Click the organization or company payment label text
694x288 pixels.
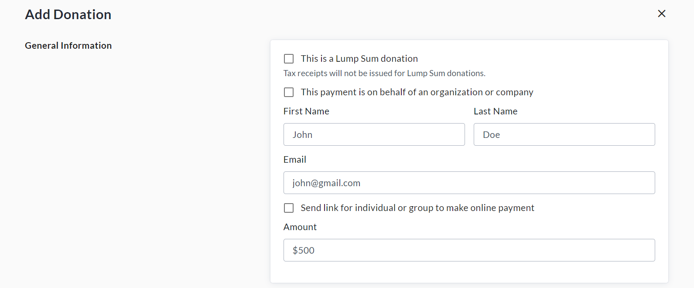click(417, 92)
